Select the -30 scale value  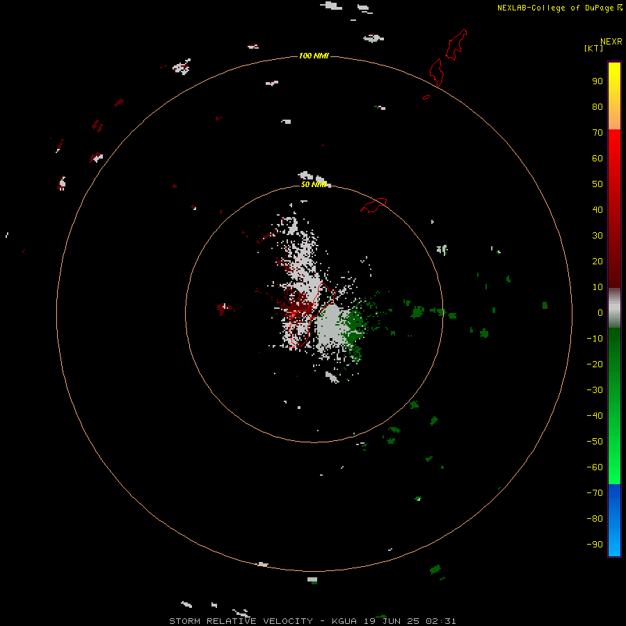(595, 390)
